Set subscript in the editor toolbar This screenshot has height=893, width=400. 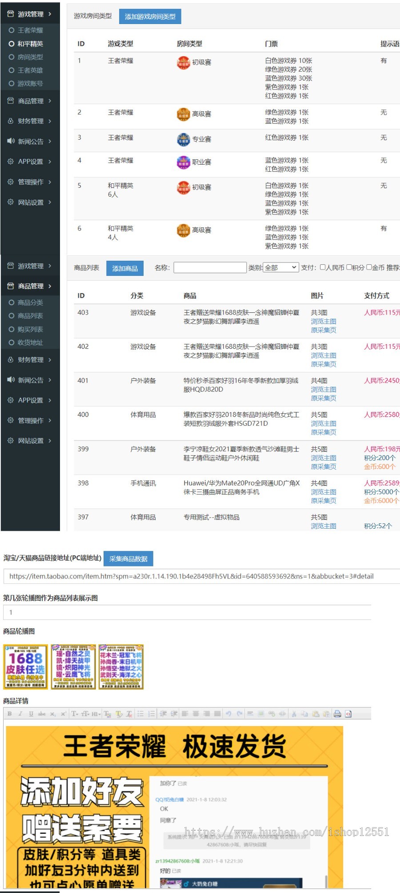point(53,714)
